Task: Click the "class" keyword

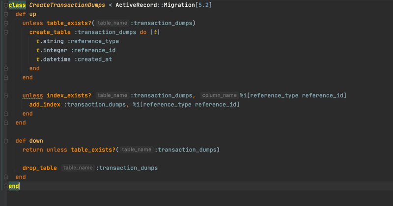Action: 17,5
